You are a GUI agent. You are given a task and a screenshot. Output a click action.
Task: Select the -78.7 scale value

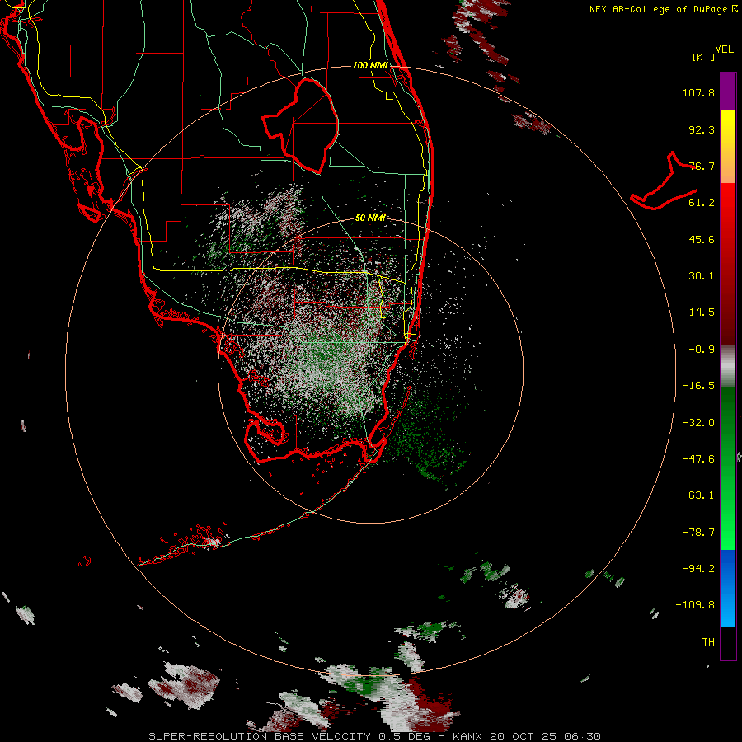coord(698,533)
